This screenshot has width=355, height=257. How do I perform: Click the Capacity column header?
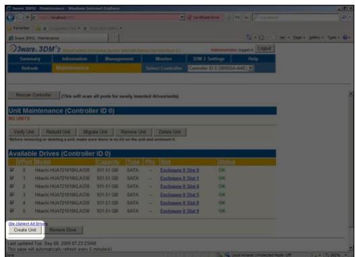coord(108,162)
